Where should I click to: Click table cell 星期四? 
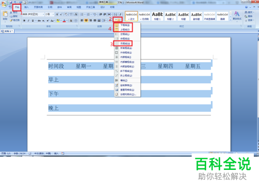point(165,66)
